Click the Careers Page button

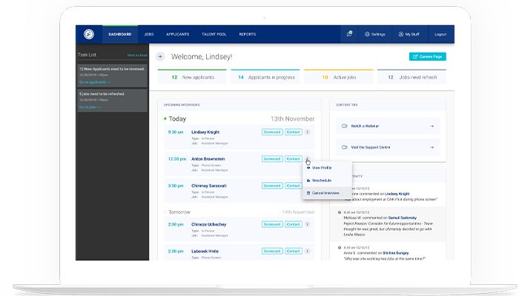tap(427, 56)
